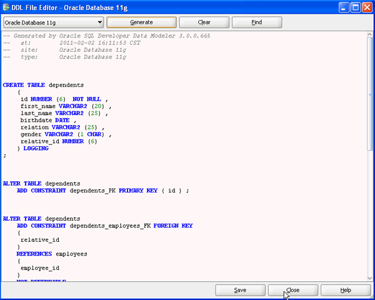Click the Close button at bottom
375x300 pixels.
292,290
